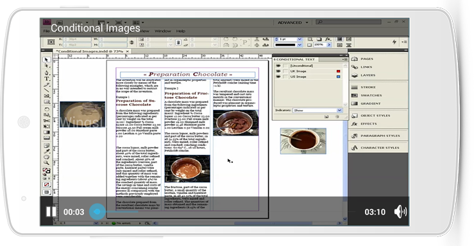
Task: Select the Hand tool
Action: 46,157
